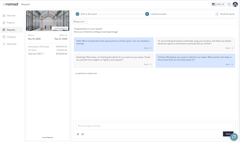Screen dimensions: 240x142
Task: Click the Palais Royal Showroom thumbnail
Action: point(47,21)
